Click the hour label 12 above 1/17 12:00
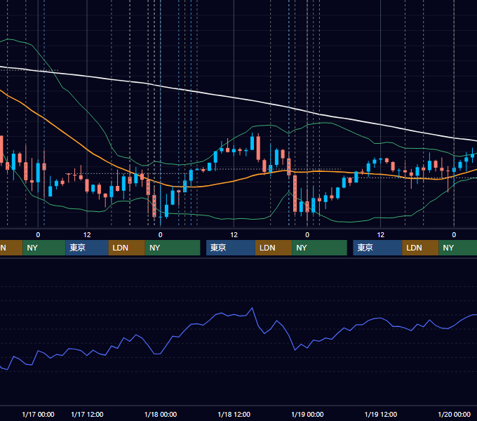477x421 pixels. (87, 235)
